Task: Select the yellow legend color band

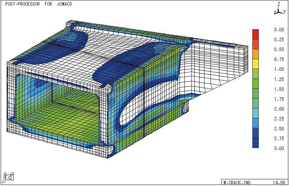Action: pos(256,64)
